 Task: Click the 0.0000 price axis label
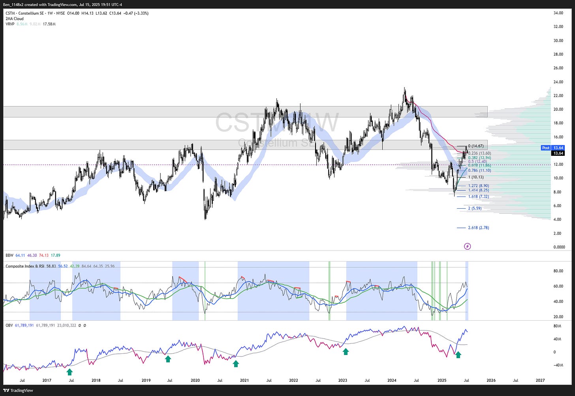(559, 247)
